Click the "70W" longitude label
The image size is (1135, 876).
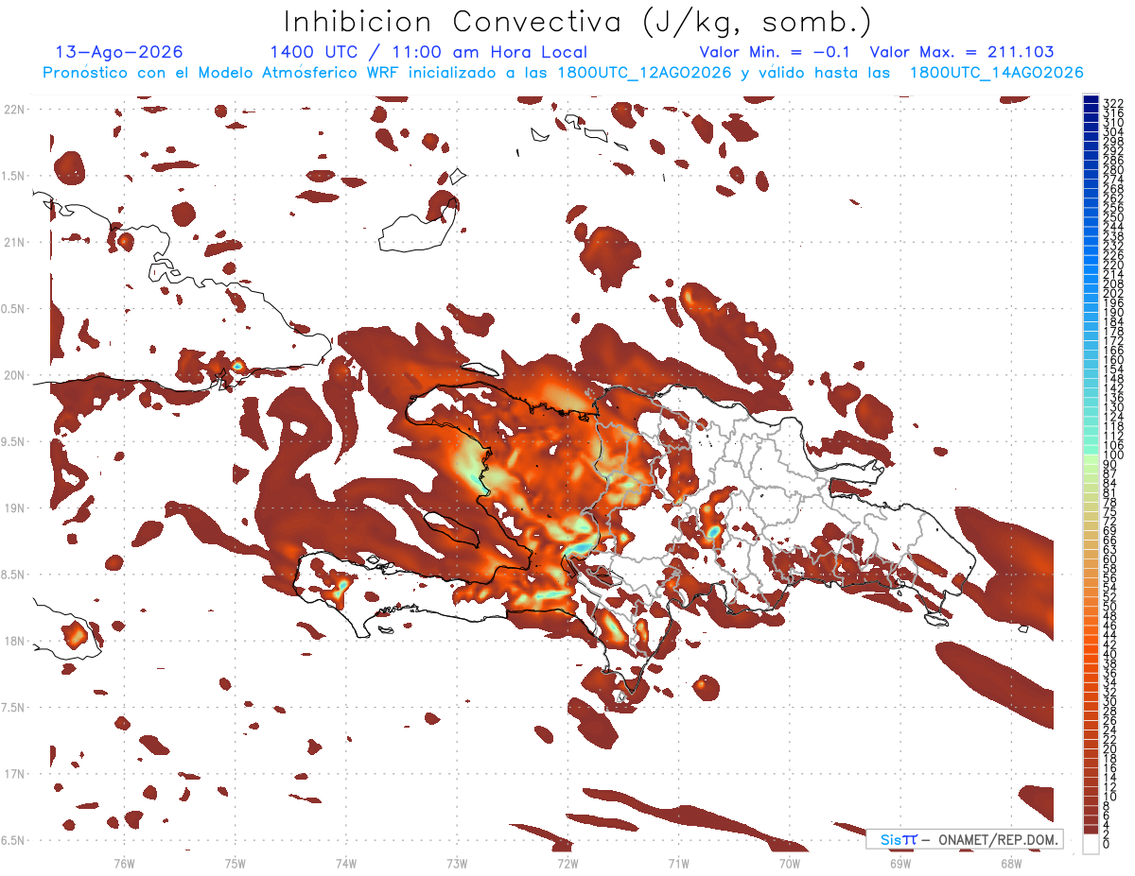pyautogui.click(x=789, y=863)
